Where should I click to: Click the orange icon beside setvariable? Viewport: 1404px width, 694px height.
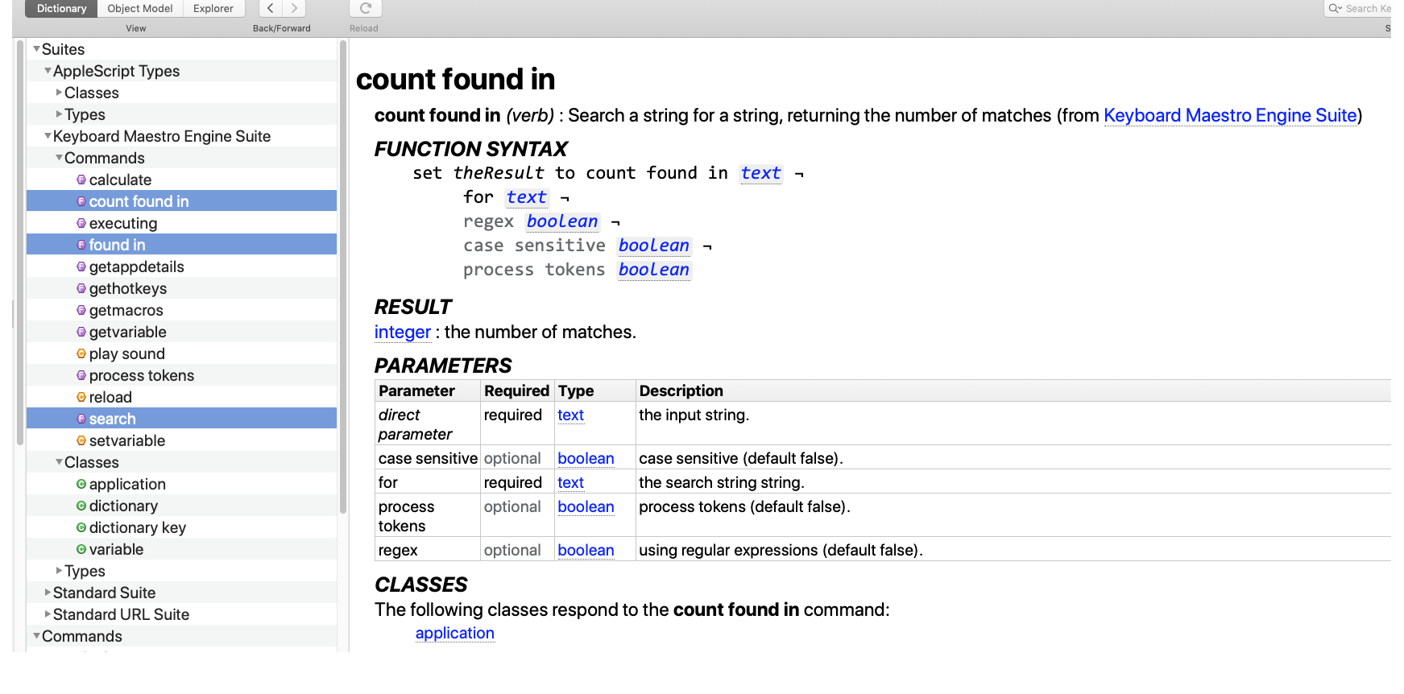(81, 440)
